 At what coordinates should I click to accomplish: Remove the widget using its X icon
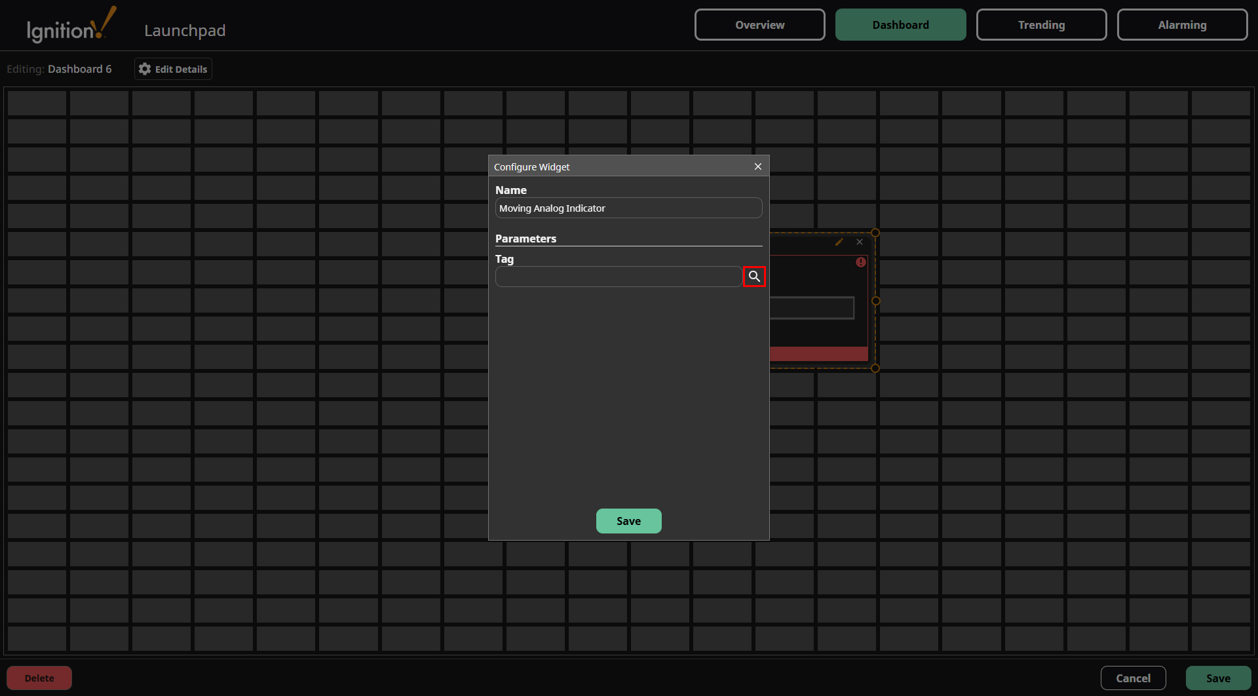tap(860, 242)
